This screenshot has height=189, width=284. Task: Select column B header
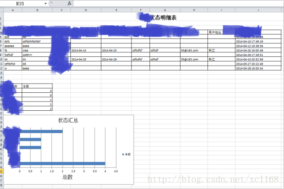coord(37,10)
